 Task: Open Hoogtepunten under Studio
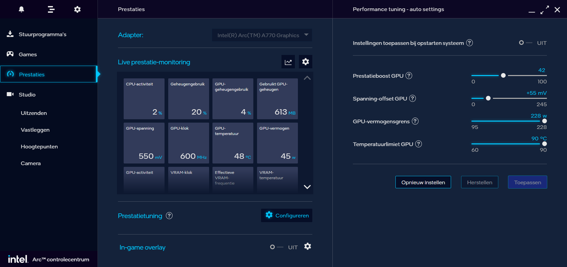pyautogui.click(x=39, y=147)
